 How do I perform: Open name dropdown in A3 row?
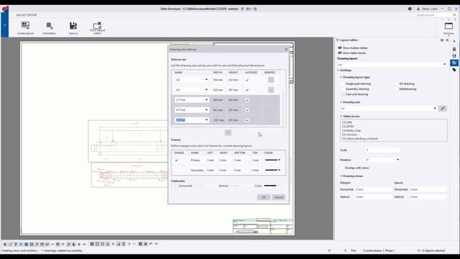pos(206,90)
